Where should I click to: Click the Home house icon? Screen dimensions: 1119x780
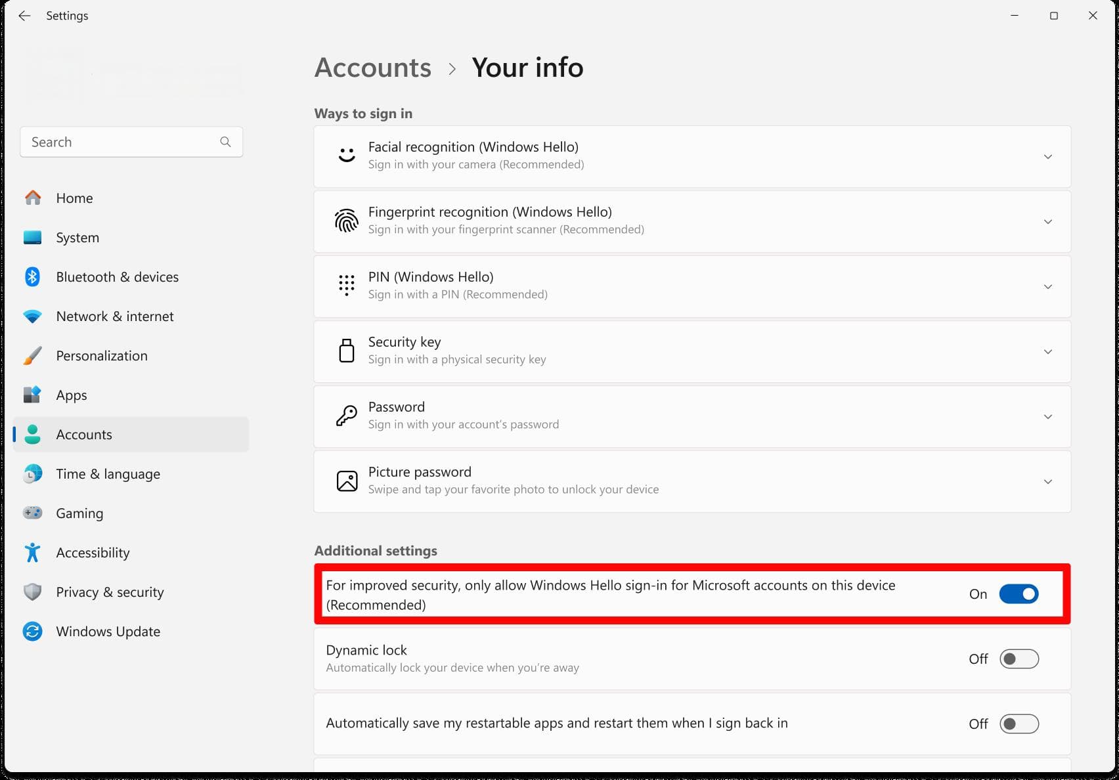(33, 198)
